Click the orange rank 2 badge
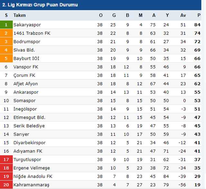 [6, 33]
